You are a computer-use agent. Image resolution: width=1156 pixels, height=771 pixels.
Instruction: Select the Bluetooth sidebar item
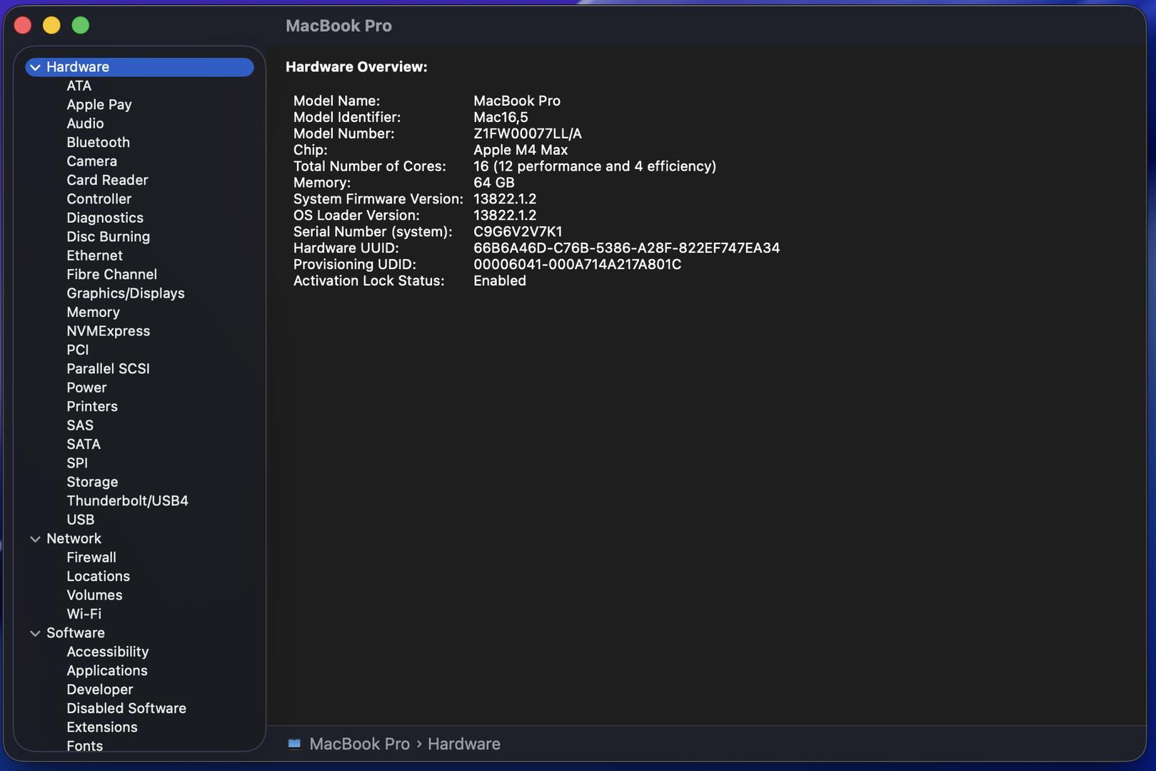coord(98,143)
